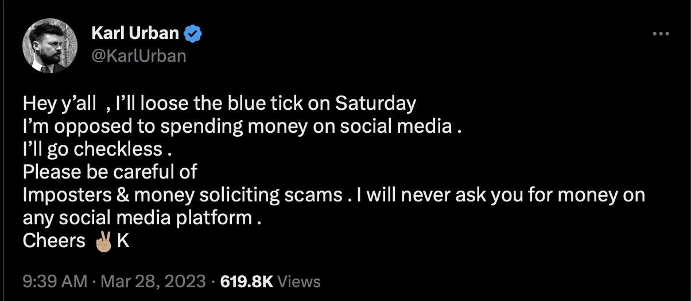
Task: Select the 'opposed to spending money' line
Action: coord(242,126)
